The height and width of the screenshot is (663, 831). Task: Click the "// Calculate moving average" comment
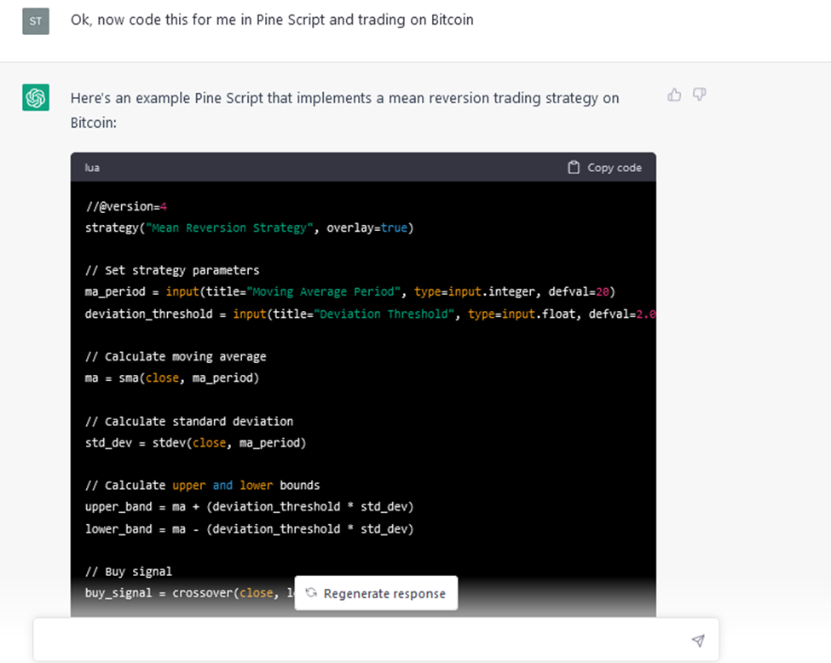tap(176, 357)
